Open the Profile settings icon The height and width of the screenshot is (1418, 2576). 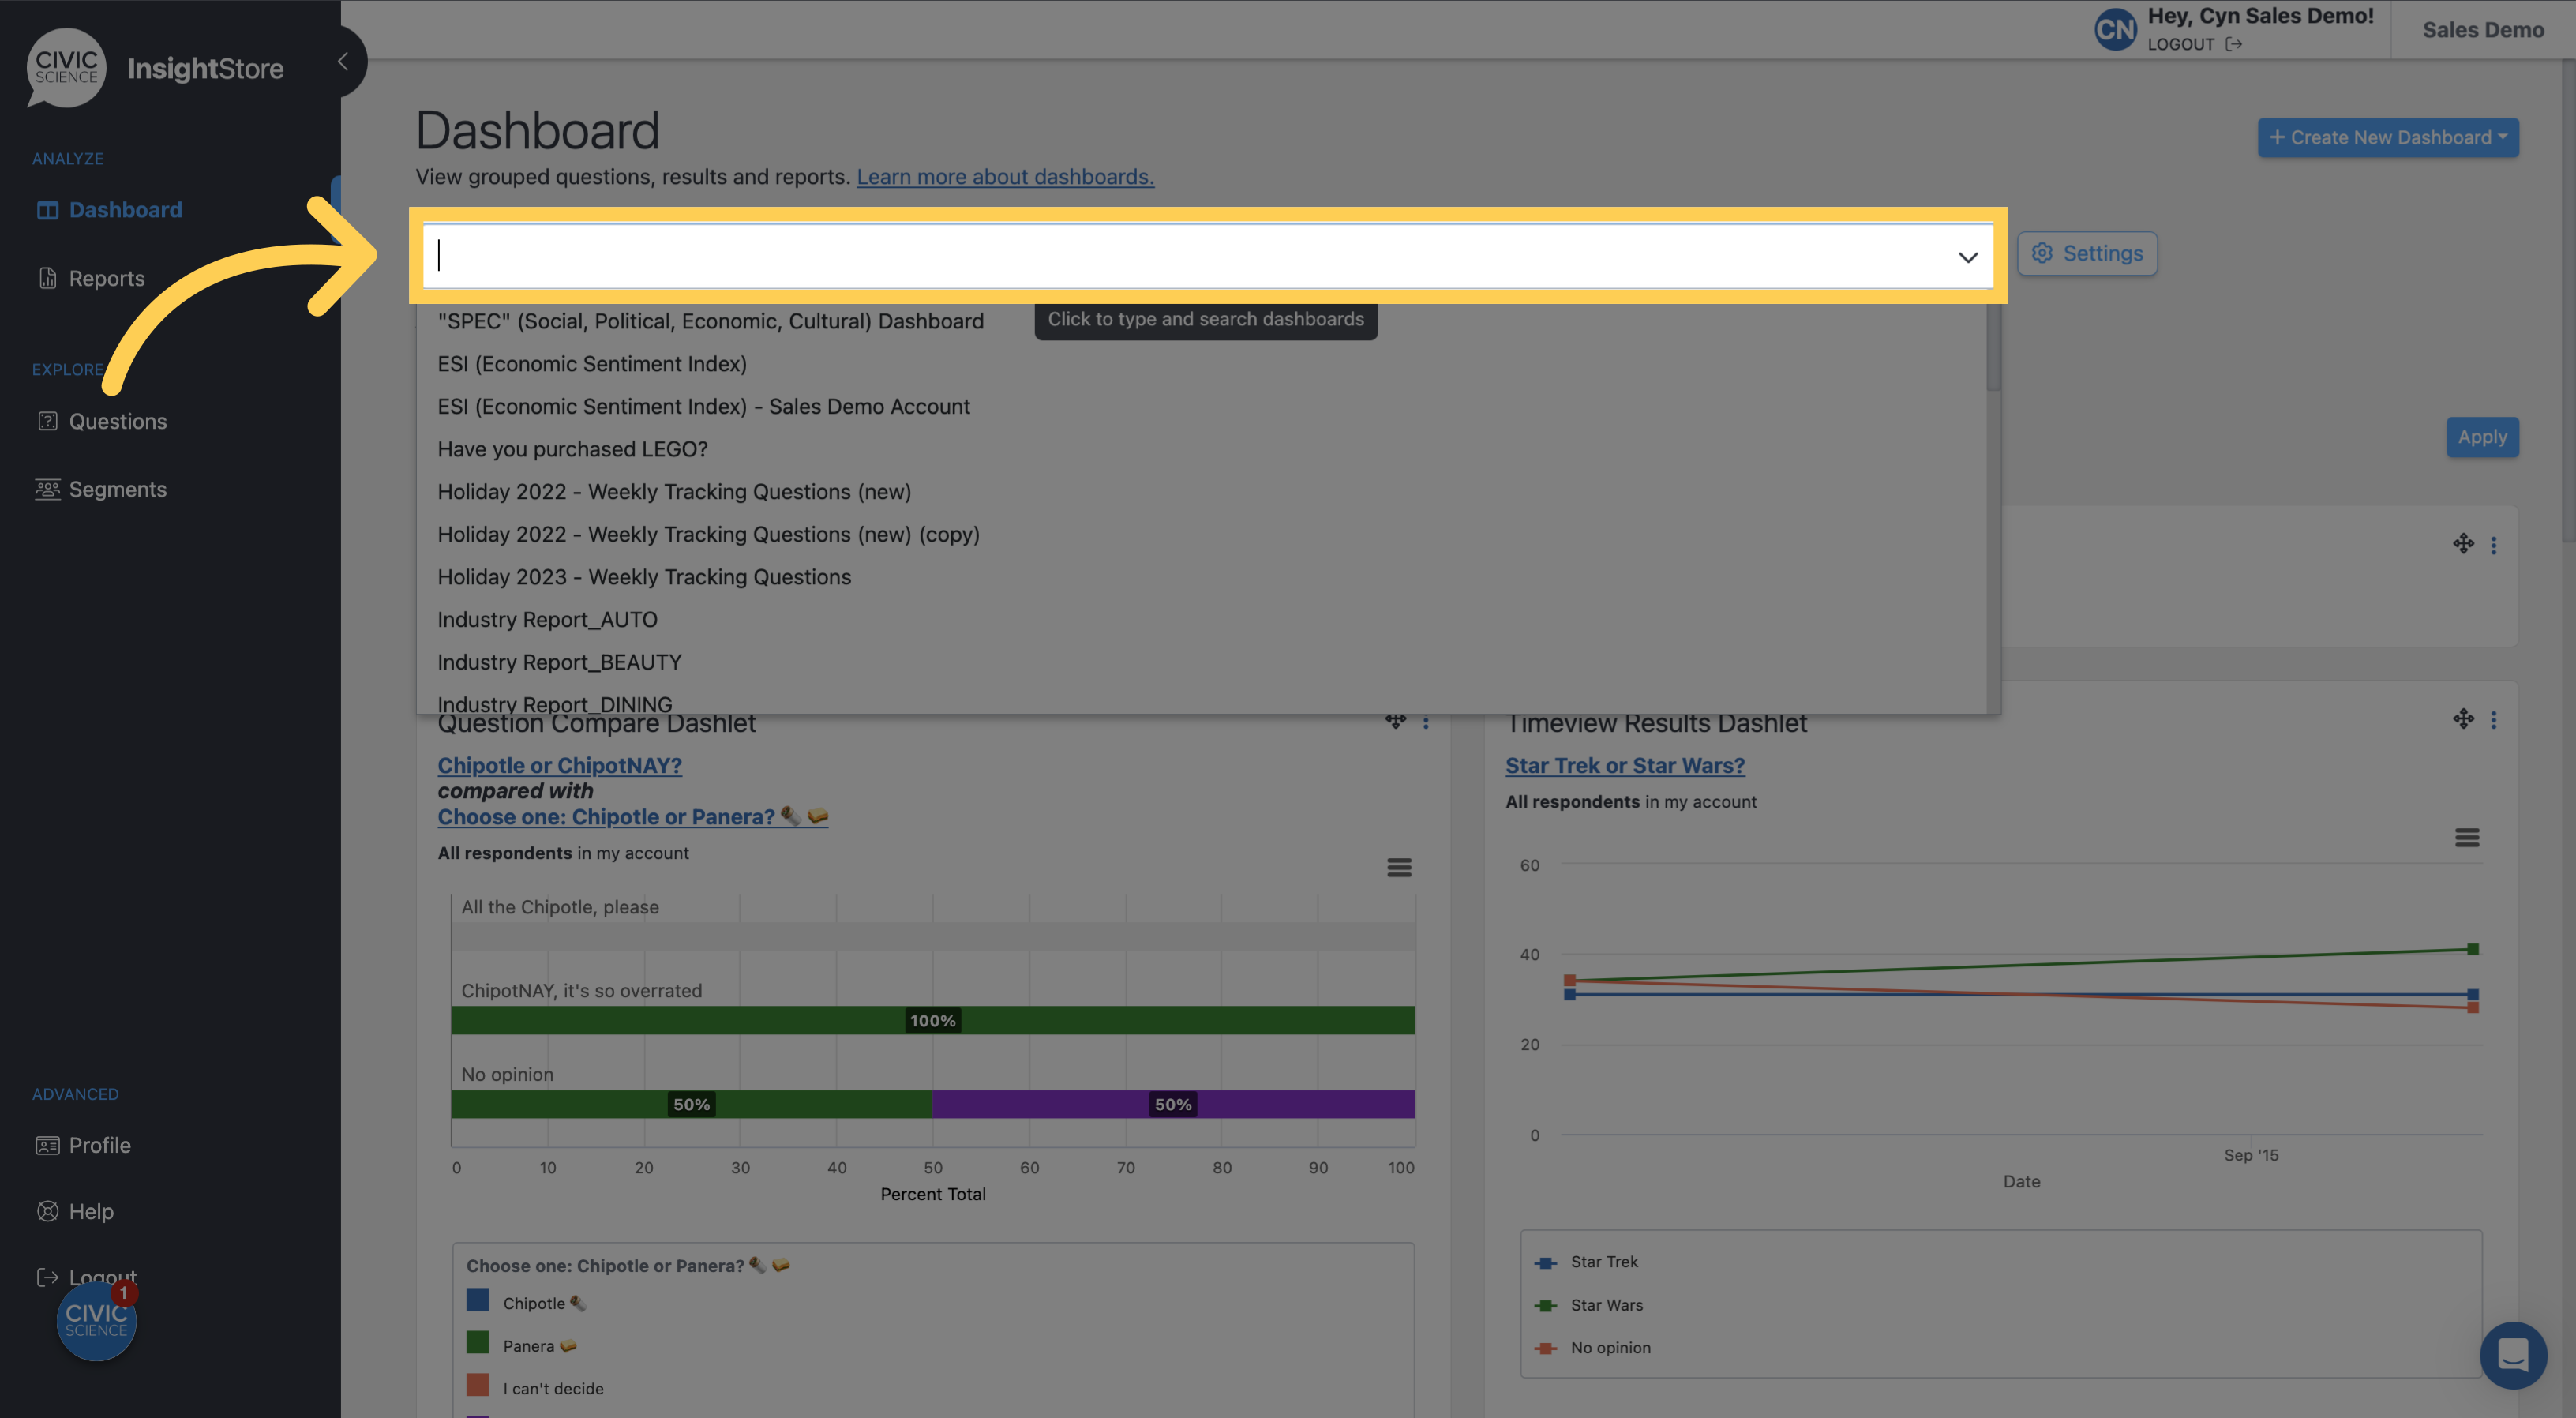pyautogui.click(x=47, y=1144)
